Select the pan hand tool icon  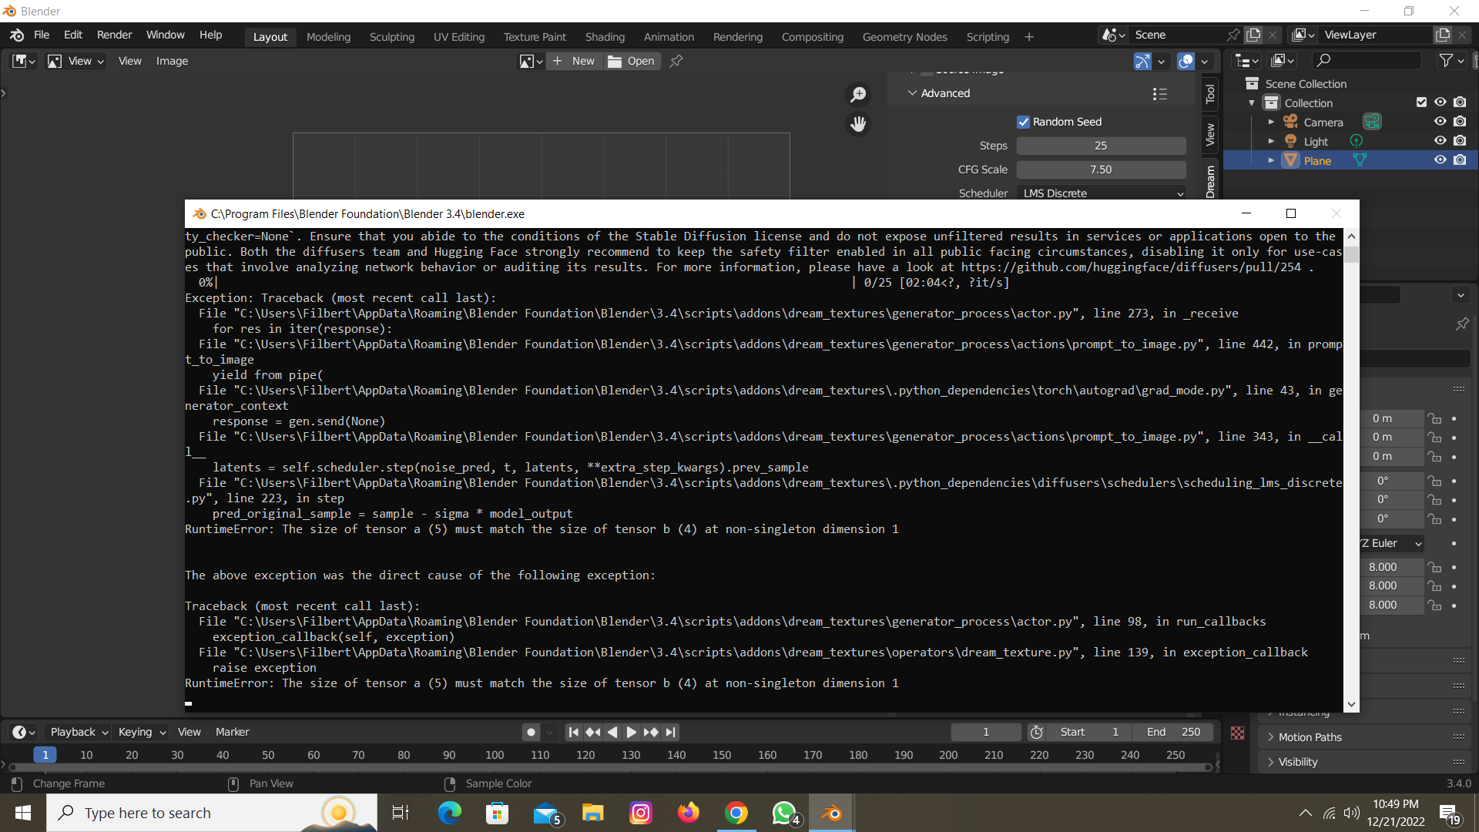(858, 123)
